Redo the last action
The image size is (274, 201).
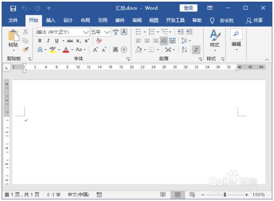tap(38, 8)
